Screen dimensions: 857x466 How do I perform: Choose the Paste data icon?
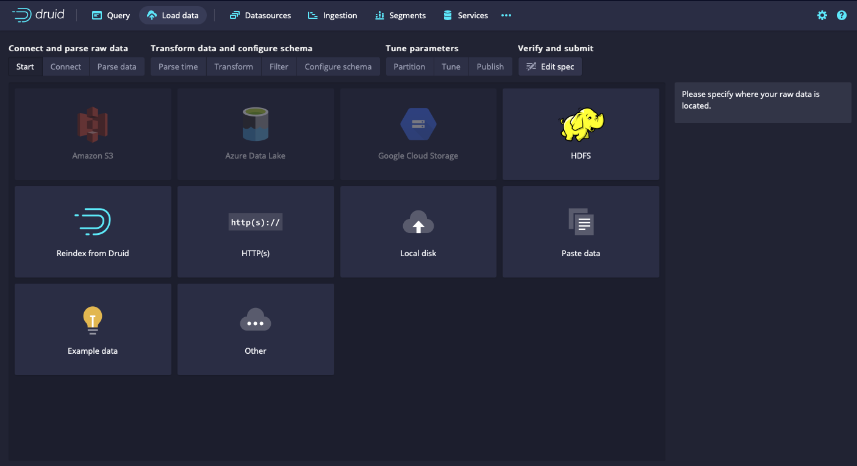(581, 222)
